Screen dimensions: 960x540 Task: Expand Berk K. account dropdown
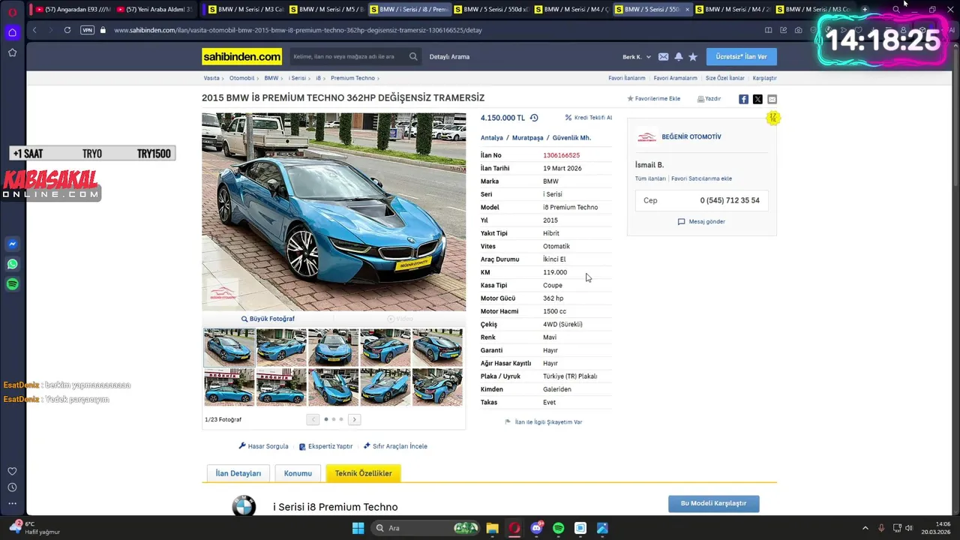coord(637,57)
